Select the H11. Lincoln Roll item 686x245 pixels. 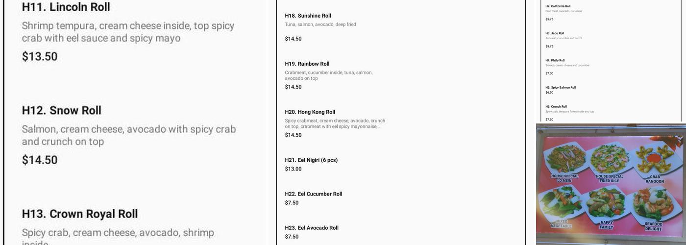[x=66, y=7]
